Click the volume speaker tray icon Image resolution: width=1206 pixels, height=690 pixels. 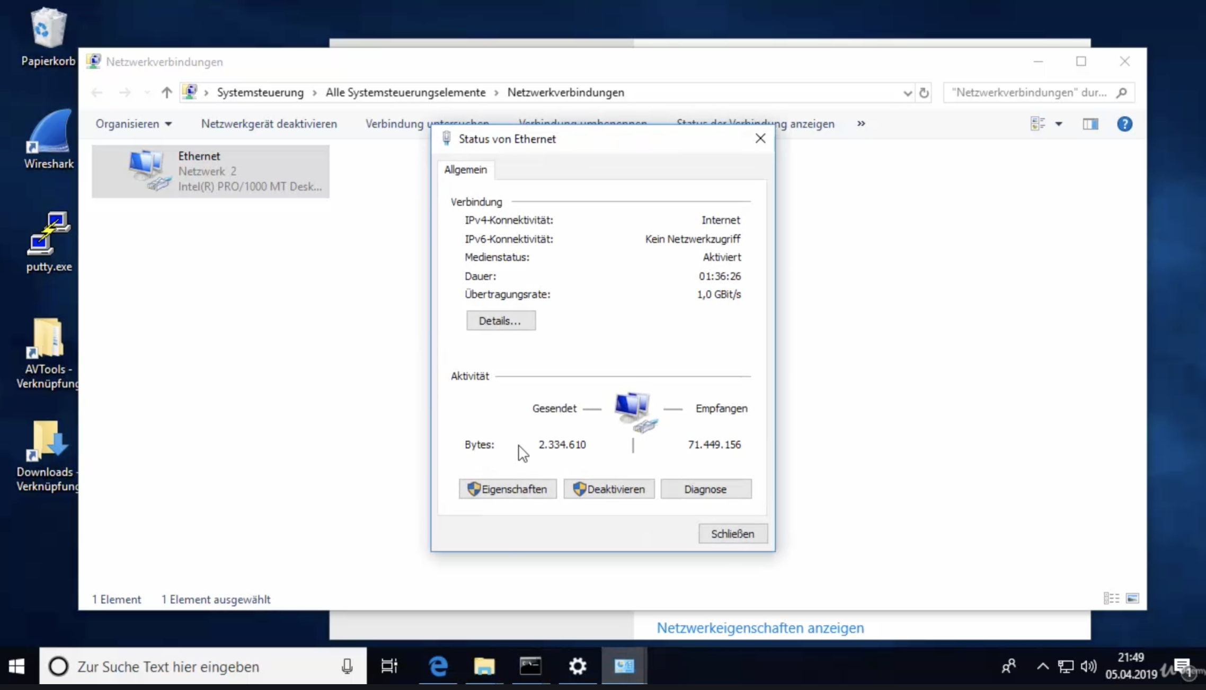[1088, 666]
